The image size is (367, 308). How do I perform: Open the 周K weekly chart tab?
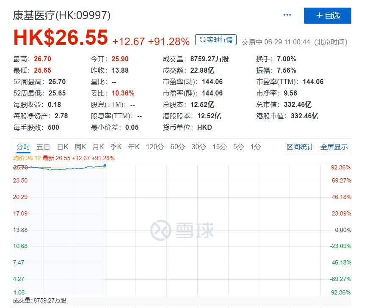coord(80,147)
